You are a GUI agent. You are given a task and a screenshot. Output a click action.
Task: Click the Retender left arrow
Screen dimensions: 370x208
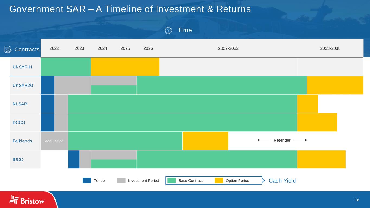tap(264, 140)
